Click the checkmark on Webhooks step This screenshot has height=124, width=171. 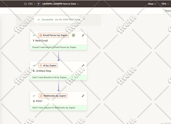click(x=34, y=96)
